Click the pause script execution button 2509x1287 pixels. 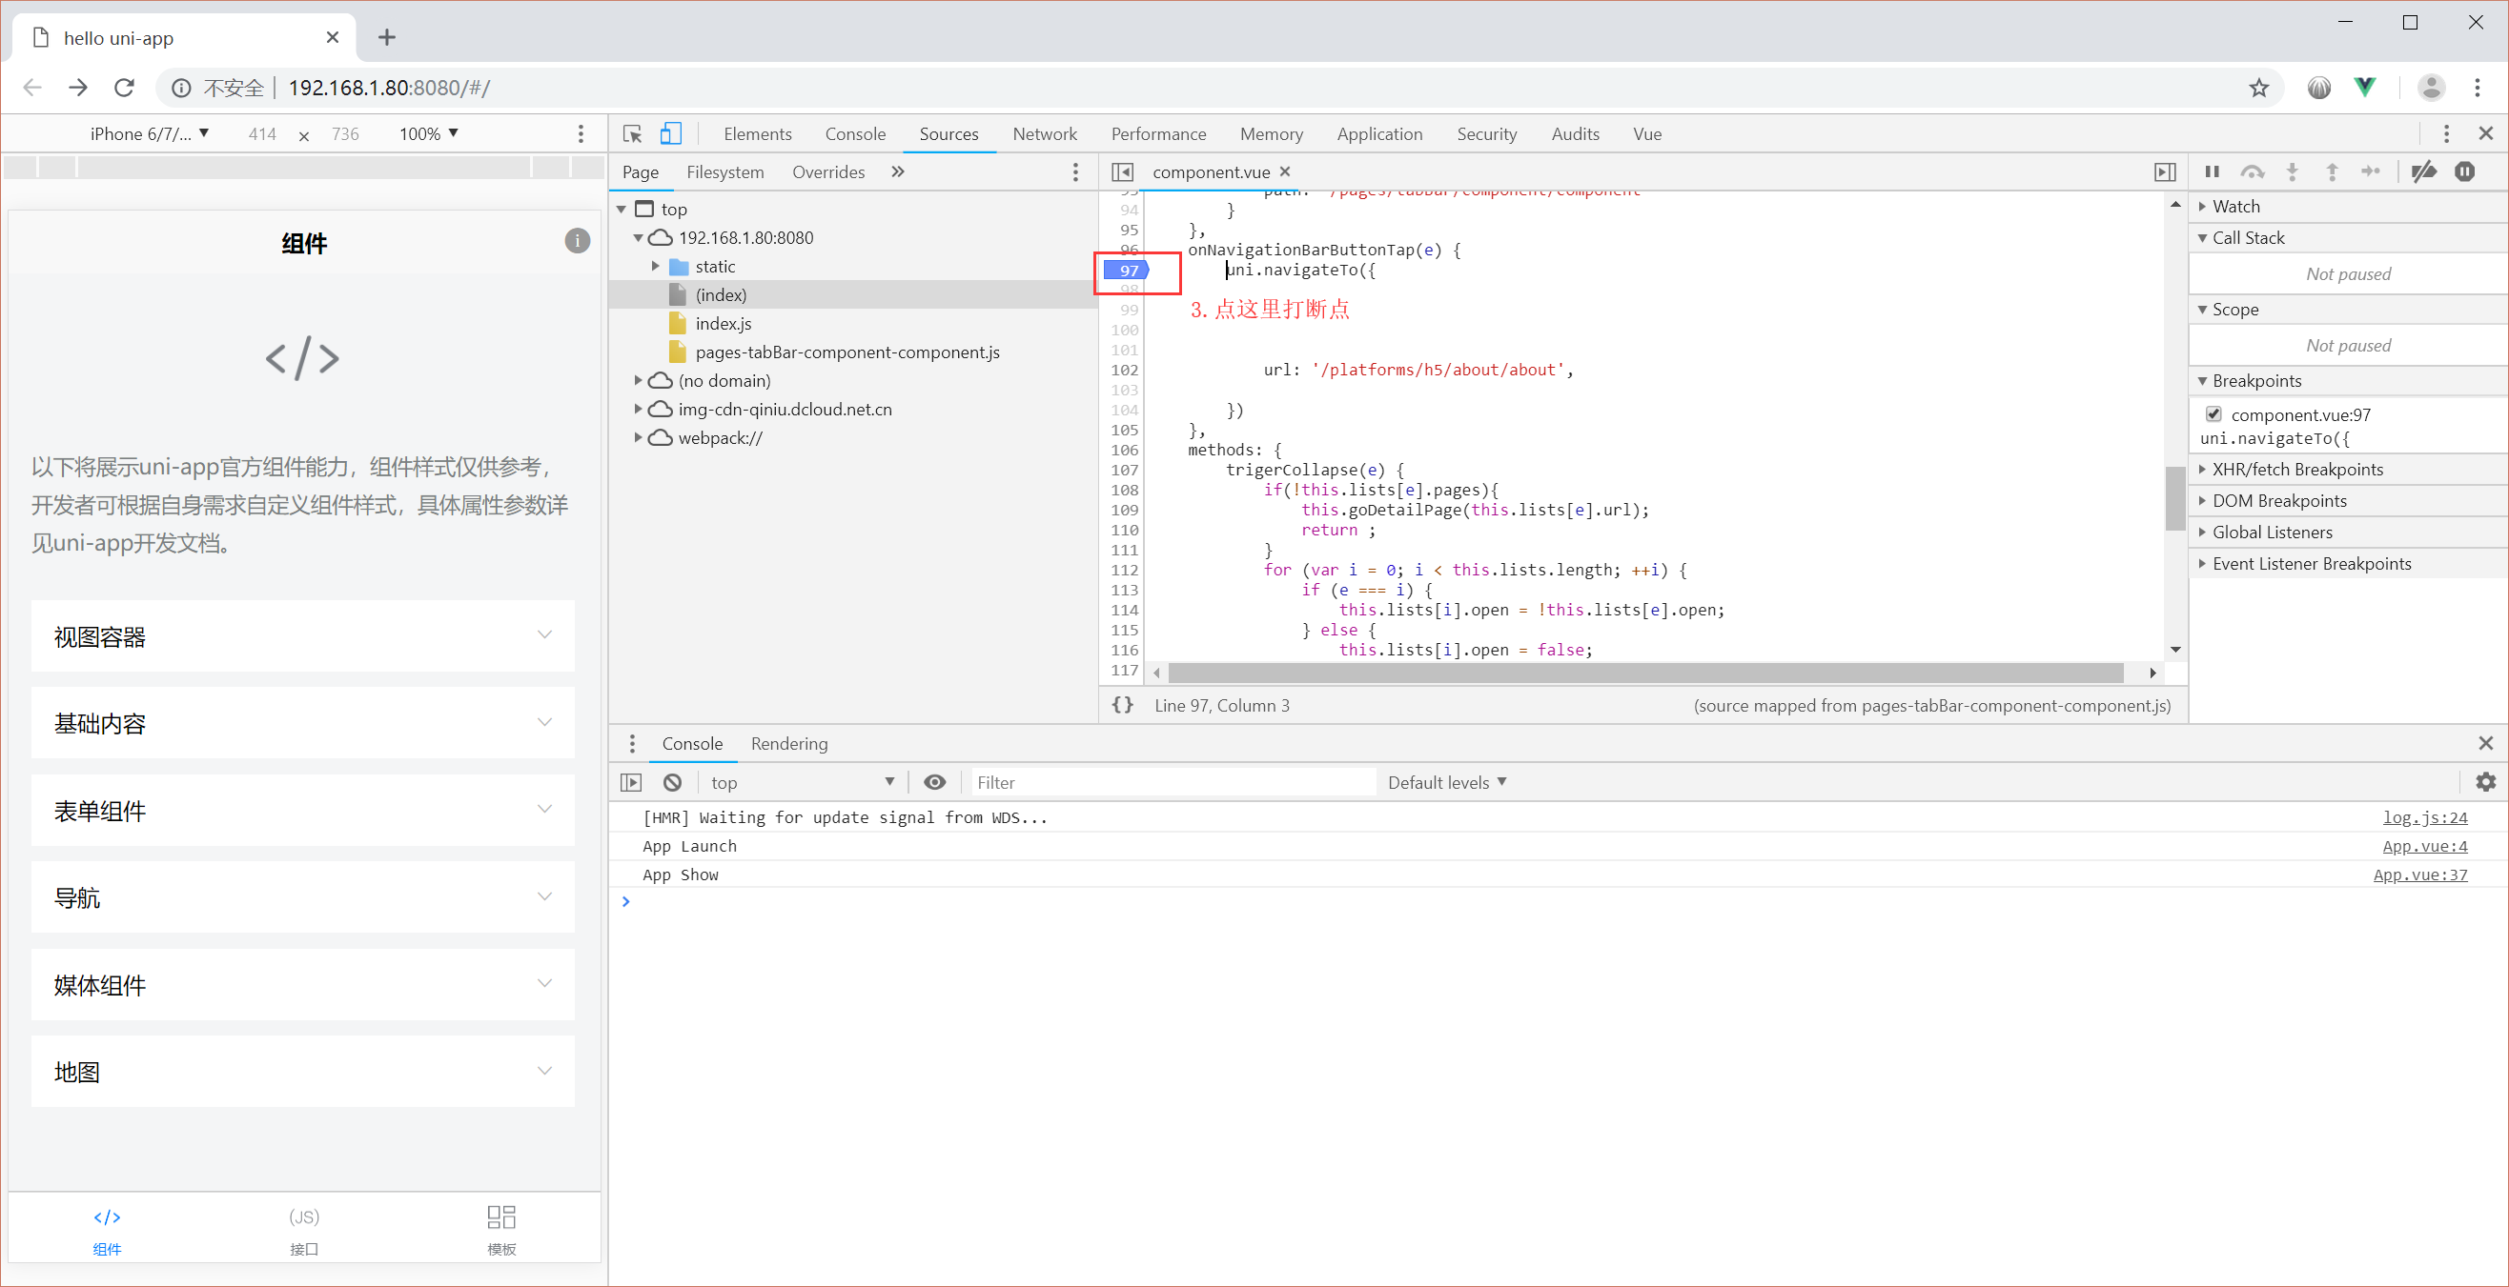[2212, 171]
